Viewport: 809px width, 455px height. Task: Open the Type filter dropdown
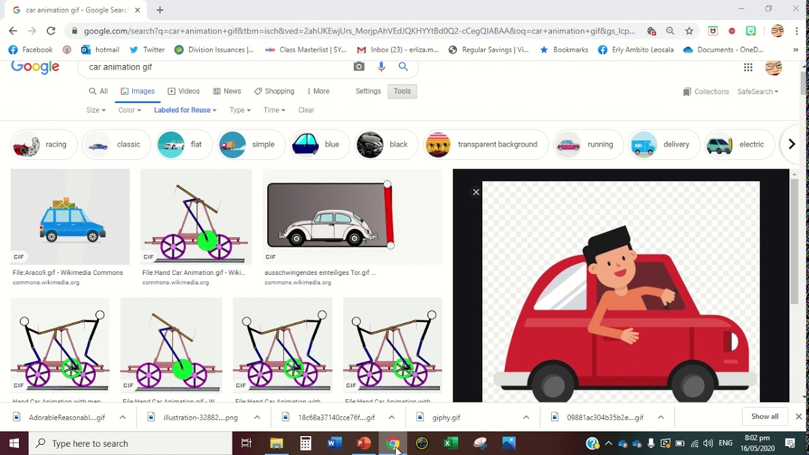coord(240,110)
